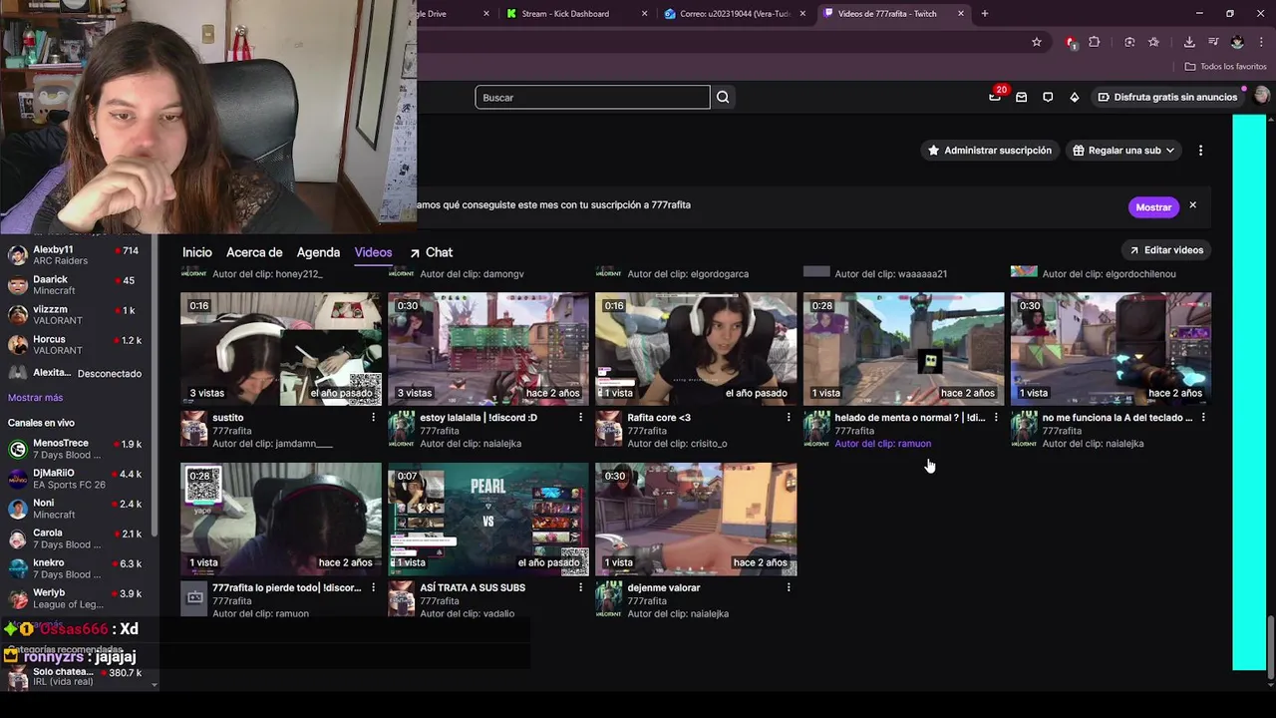Close the Stream Kick Dashboard tab
Screen dimensions: 1276x718
645,14
